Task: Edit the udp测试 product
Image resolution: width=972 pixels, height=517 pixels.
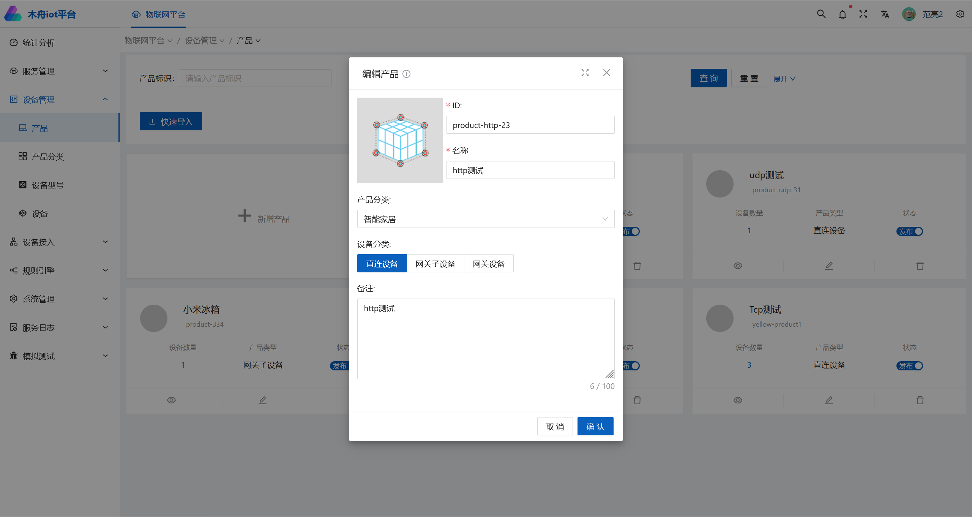Action: 829,266
